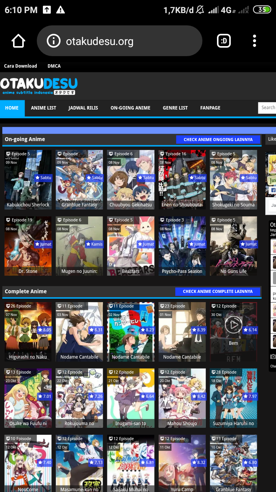Focus the Search input field

[x=267, y=108]
